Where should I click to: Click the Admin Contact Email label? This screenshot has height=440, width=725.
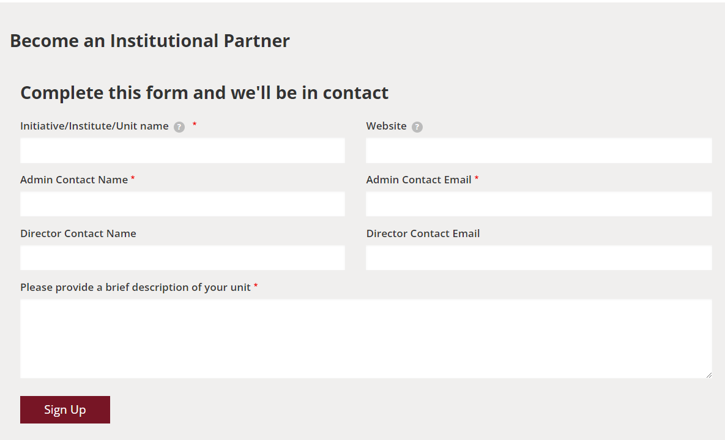point(418,180)
